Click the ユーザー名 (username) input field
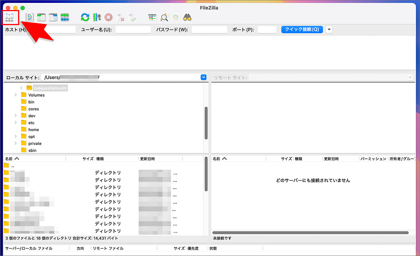420x256 pixels. click(133, 30)
